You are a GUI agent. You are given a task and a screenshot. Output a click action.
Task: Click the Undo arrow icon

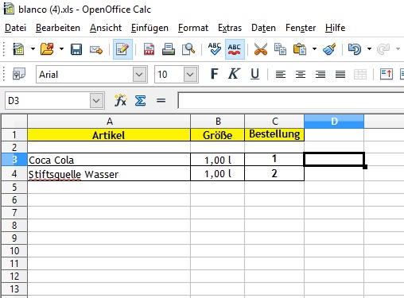[355, 49]
